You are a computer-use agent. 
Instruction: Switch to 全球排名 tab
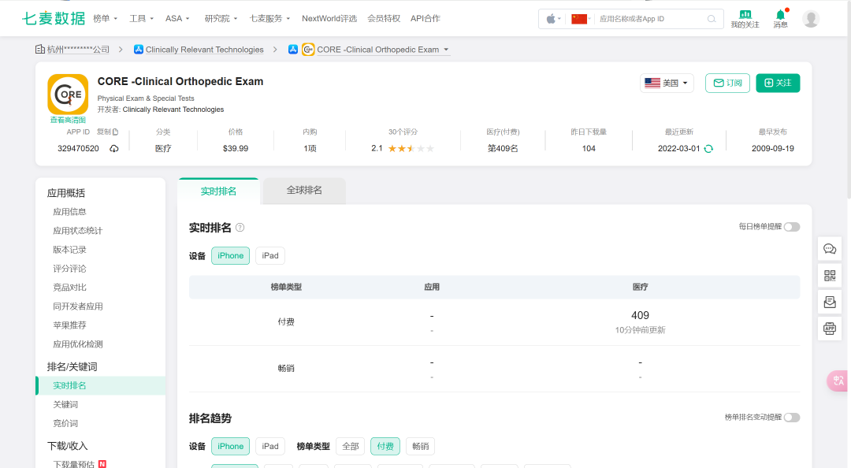coord(304,191)
